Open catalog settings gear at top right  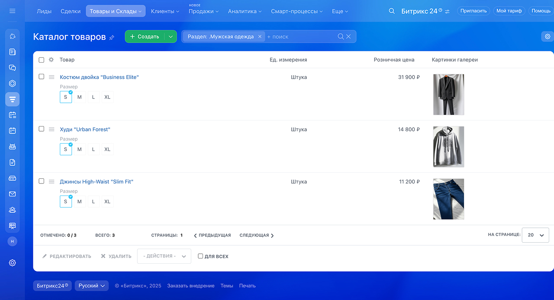tap(548, 37)
